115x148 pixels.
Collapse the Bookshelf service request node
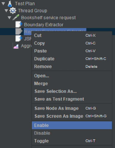pos(10,18)
